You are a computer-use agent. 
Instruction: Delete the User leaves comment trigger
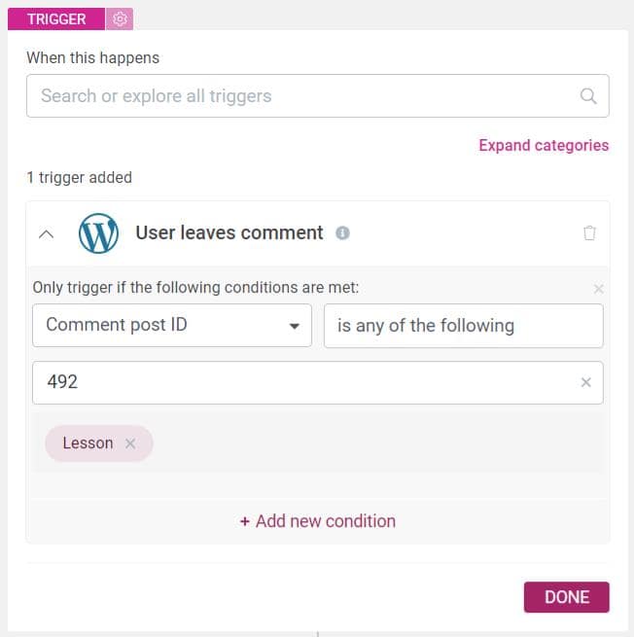click(x=589, y=233)
